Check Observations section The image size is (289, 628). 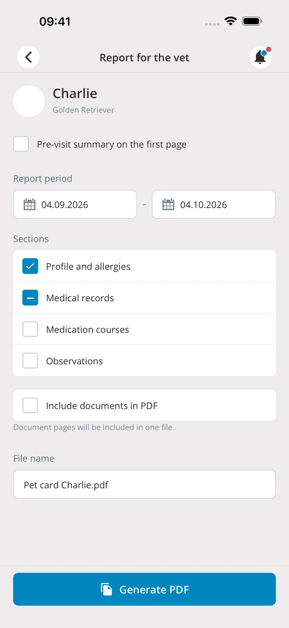click(30, 361)
